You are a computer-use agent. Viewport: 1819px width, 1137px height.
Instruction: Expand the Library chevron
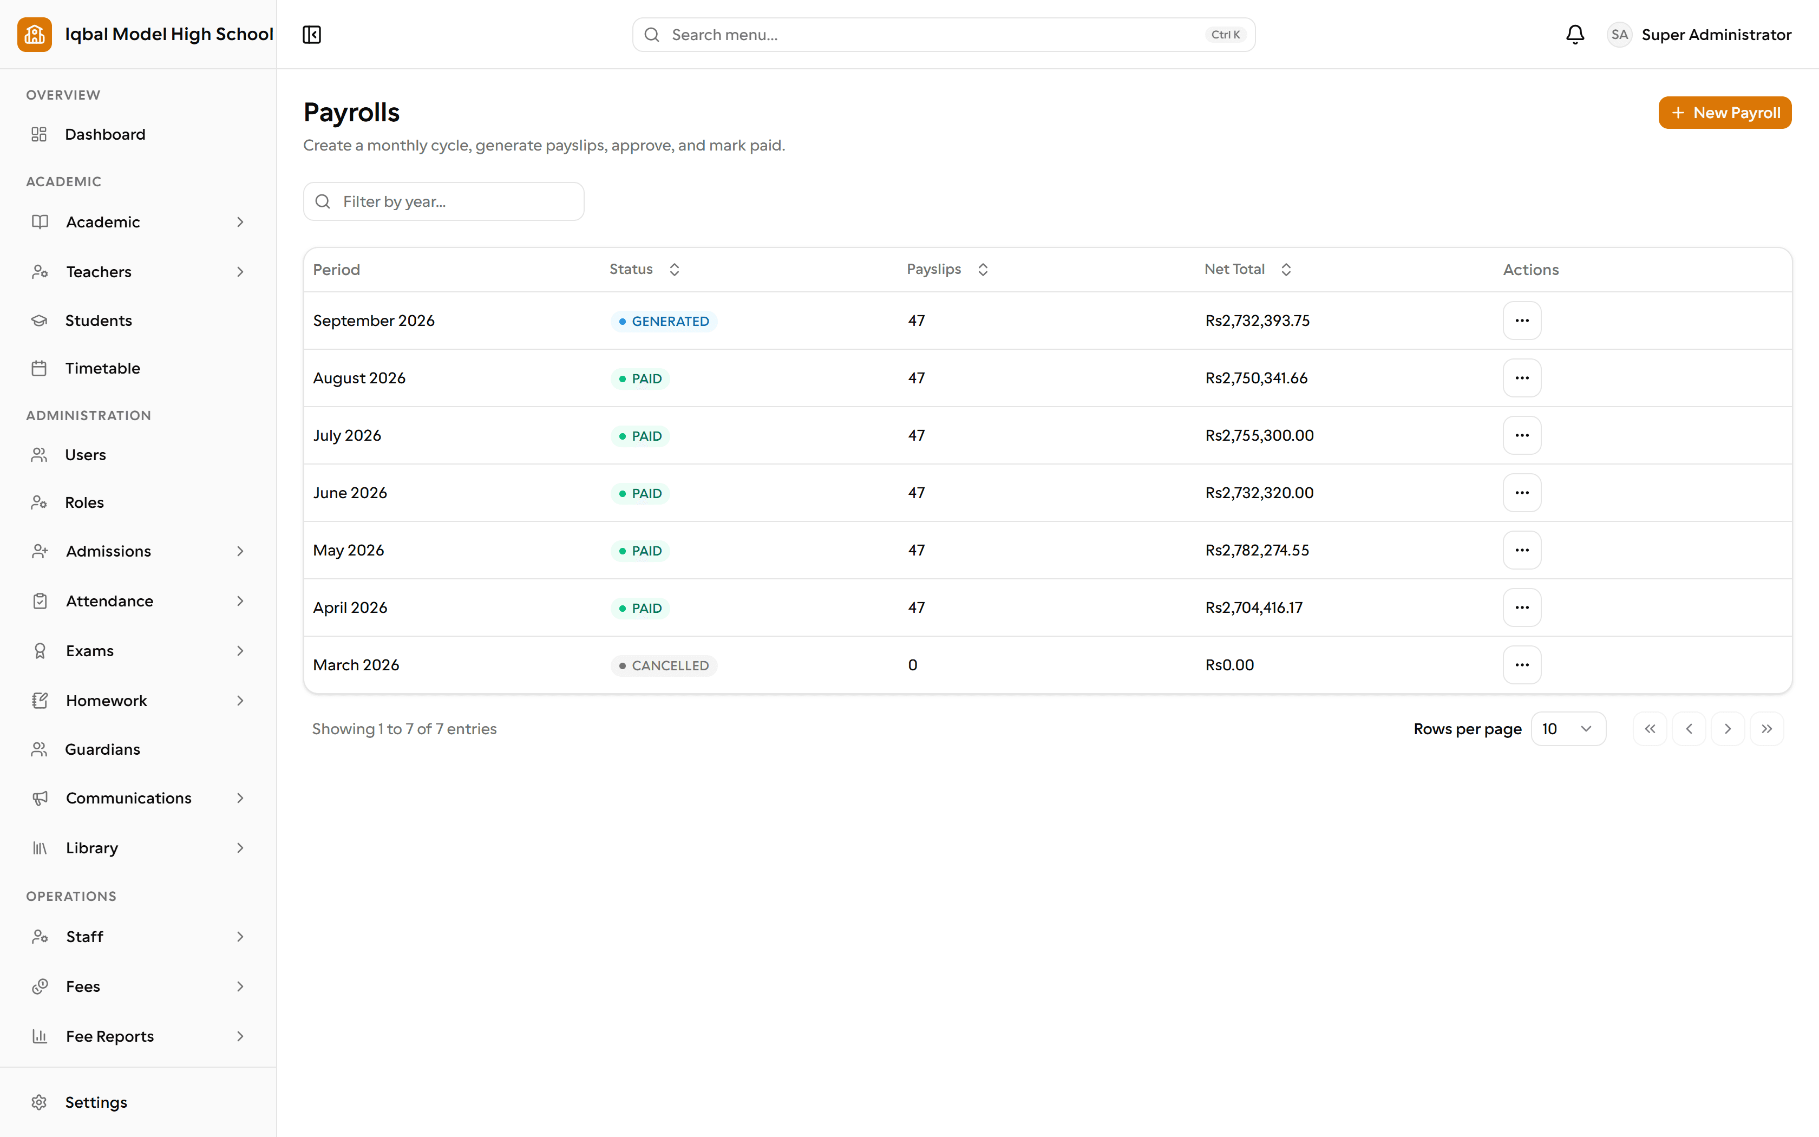(x=240, y=848)
